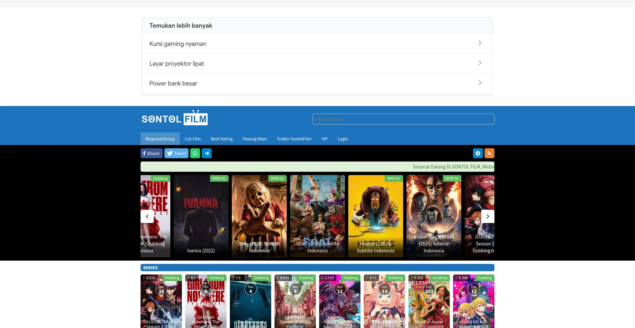The image size is (635, 328).
Task: Go to Best Rating page
Action: tap(222, 139)
